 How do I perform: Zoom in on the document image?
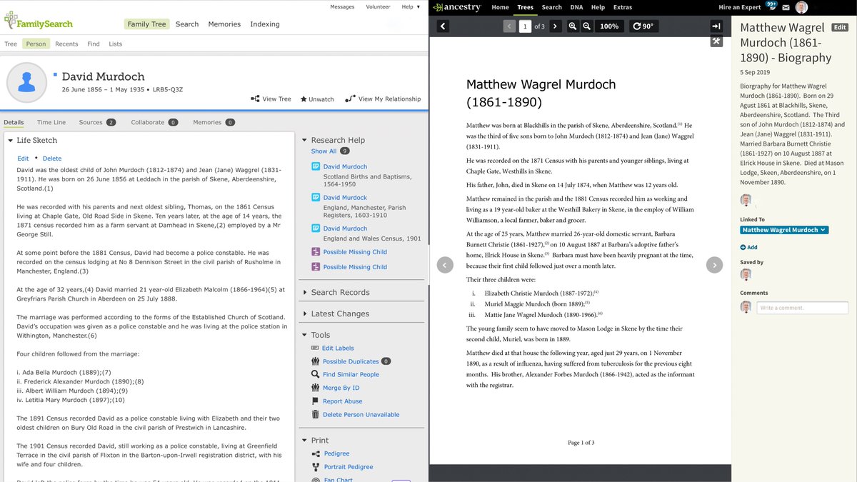(x=571, y=26)
